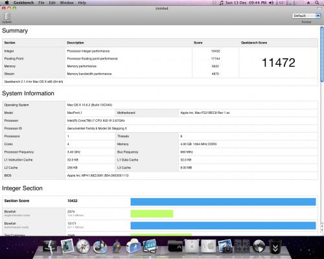Viewport: 324px width, 259px height.
Task: Open the Trash in the dock
Action: pos(275,246)
